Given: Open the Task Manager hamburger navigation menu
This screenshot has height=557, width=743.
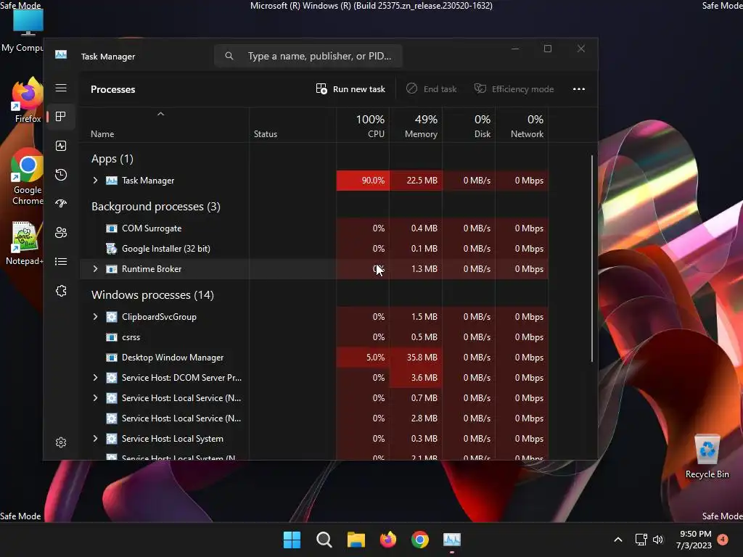Looking at the screenshot, I should 61,88.
